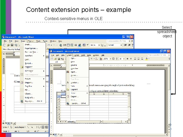
Task: Open Draw dropdown in Drawing toolbar
Action: [6, 127]
